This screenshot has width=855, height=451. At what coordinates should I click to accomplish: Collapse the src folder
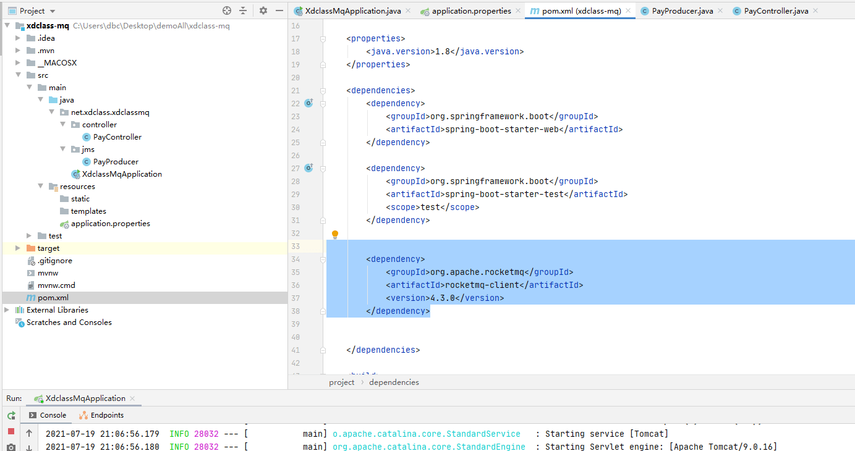coord(19,75)
